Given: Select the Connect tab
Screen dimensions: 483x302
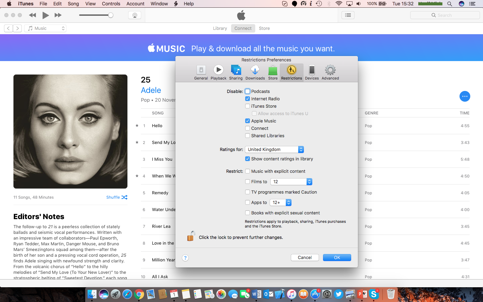Looking at the screenshot, I should (243, 29).
